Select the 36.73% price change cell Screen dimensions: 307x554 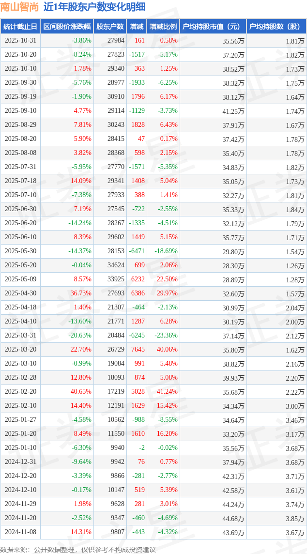81,293
